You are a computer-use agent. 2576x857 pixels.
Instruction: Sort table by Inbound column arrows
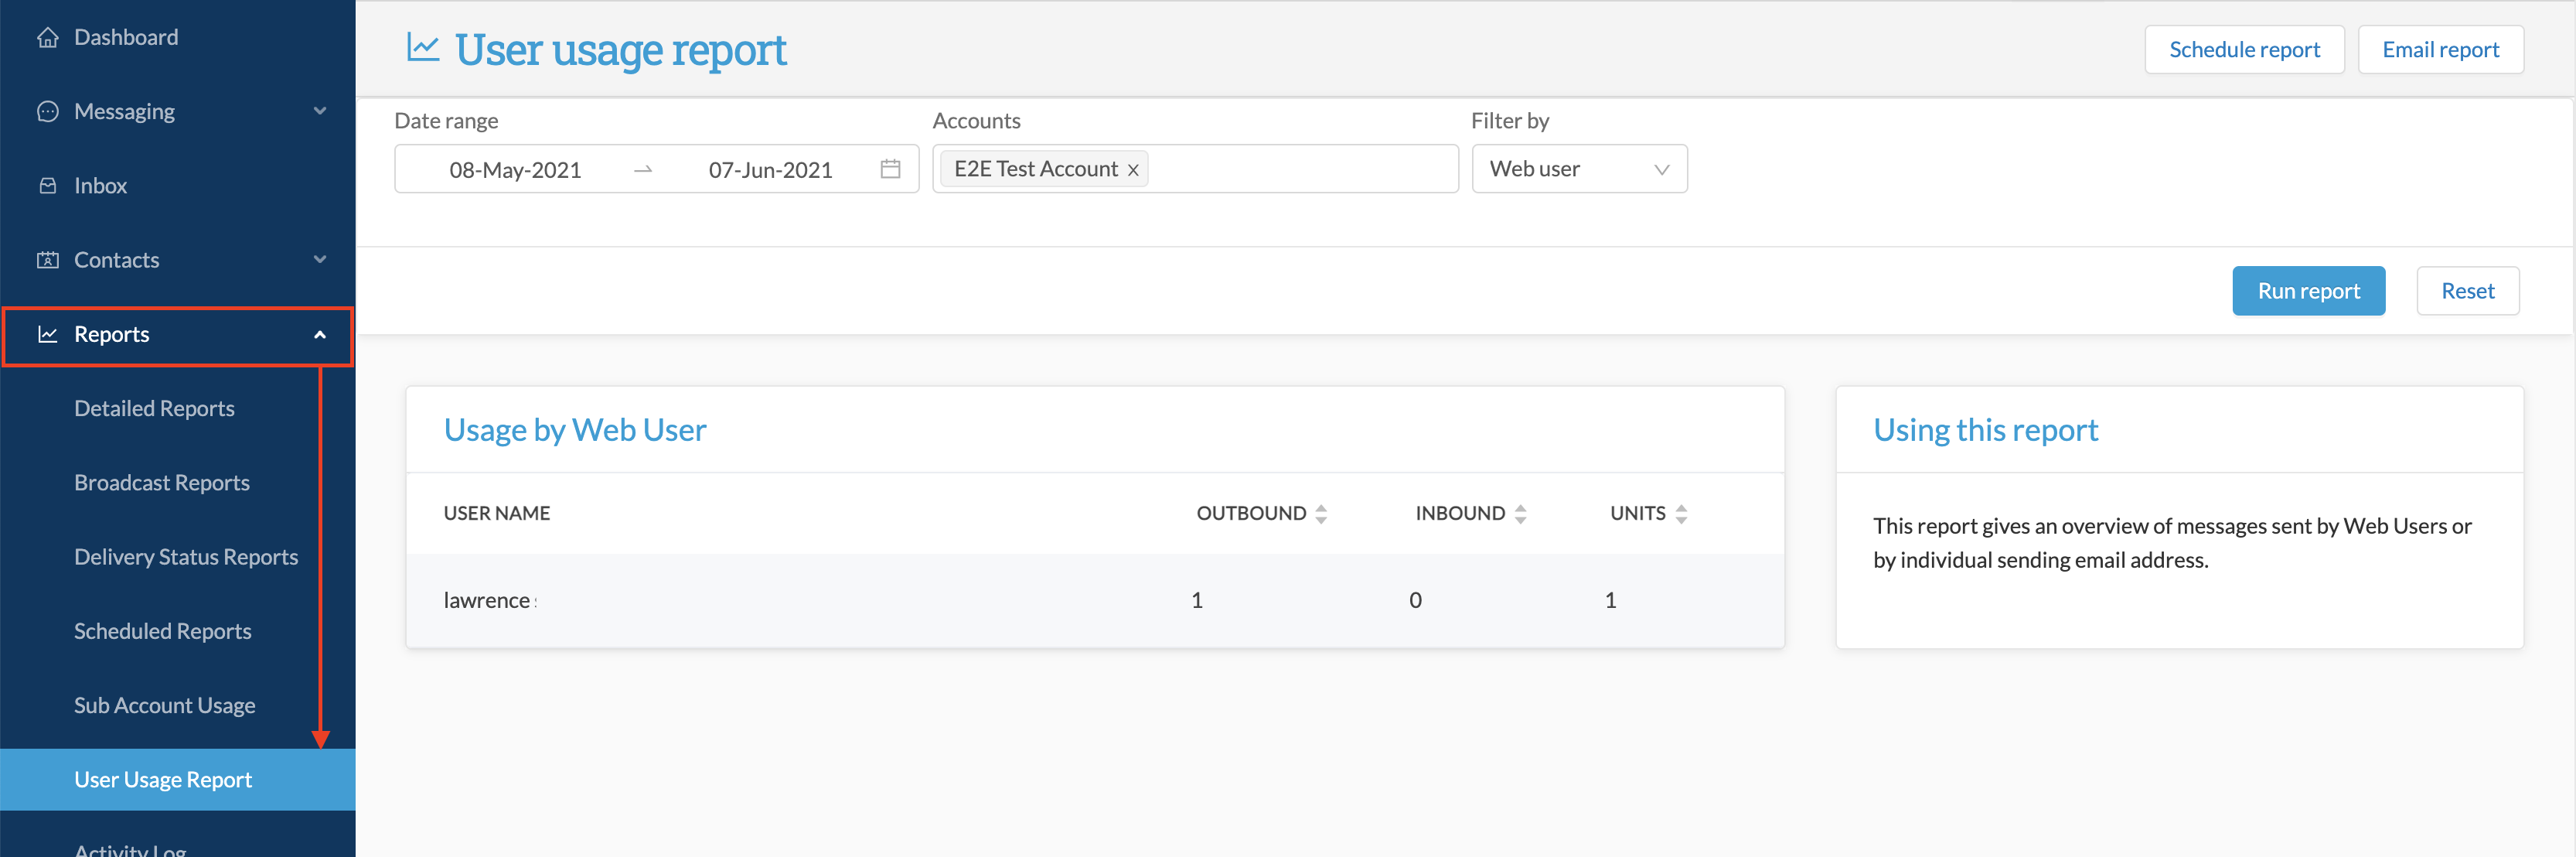[1520, 514]
